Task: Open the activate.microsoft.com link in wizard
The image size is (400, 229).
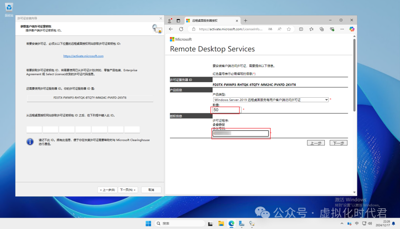Action: 83,56
